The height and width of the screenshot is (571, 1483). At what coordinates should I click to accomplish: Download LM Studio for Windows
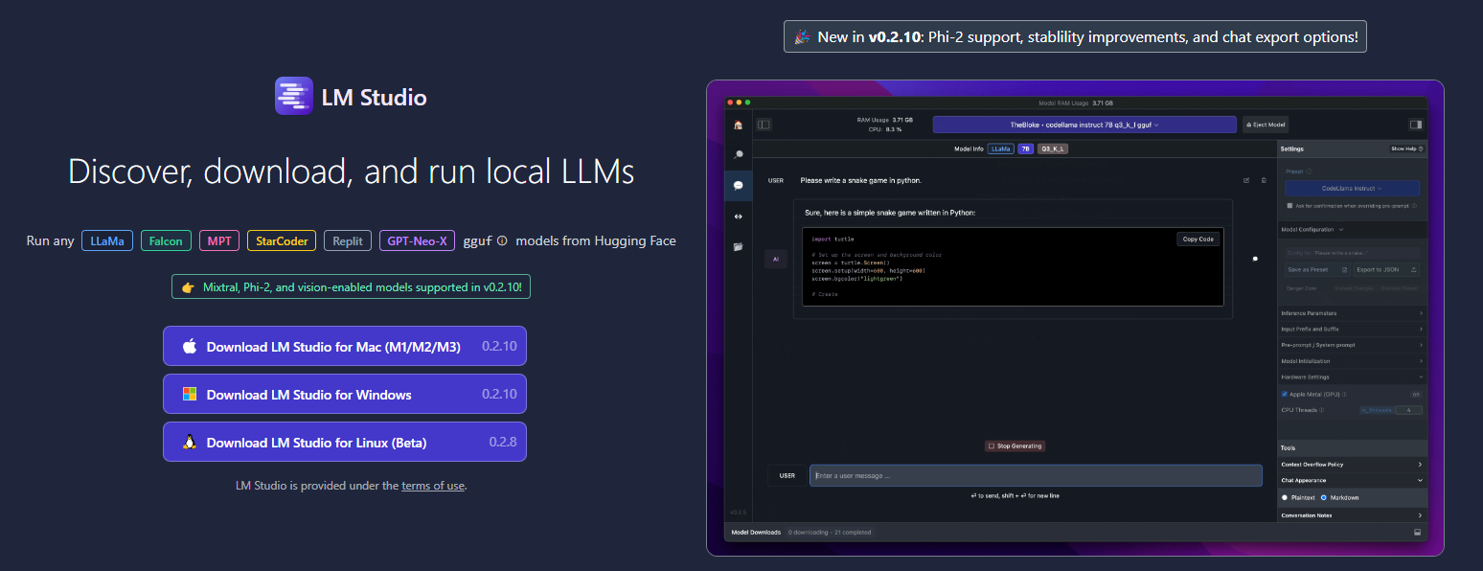point(344,395)
